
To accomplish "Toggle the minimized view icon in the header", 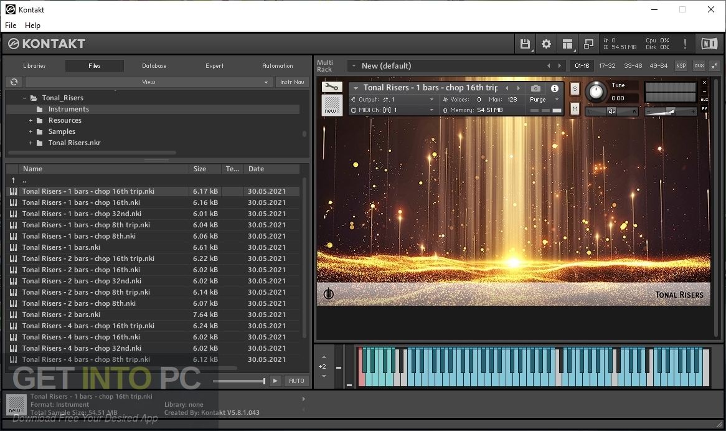I will tap(588, 44).
